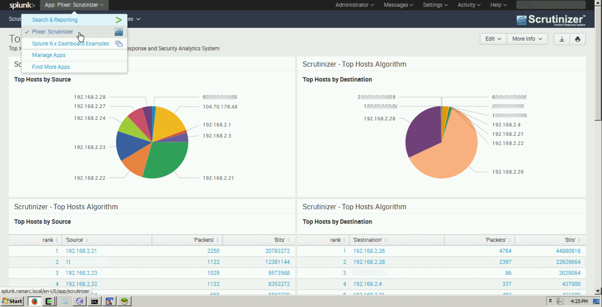
Task: Click the download/export dashboard icon
Action: click(562, 39)
